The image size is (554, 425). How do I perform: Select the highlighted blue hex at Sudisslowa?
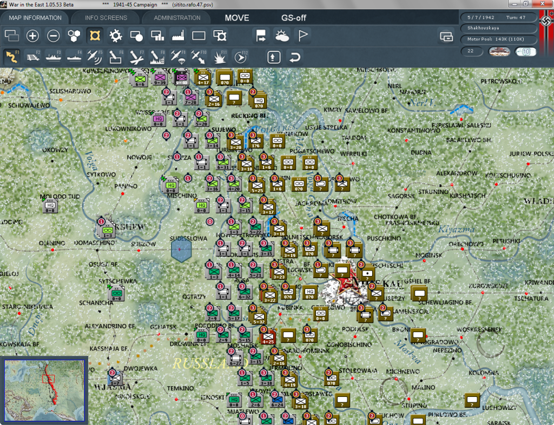coord(181,249)
